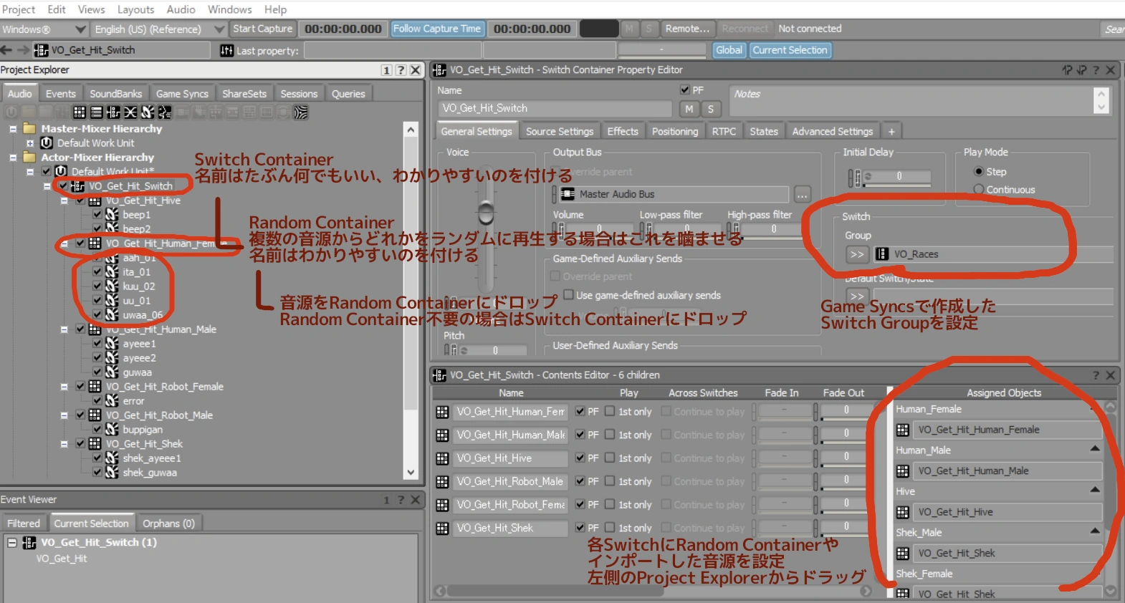Click the VO_Get_Hit_Hive random container icon

(95, 201)
